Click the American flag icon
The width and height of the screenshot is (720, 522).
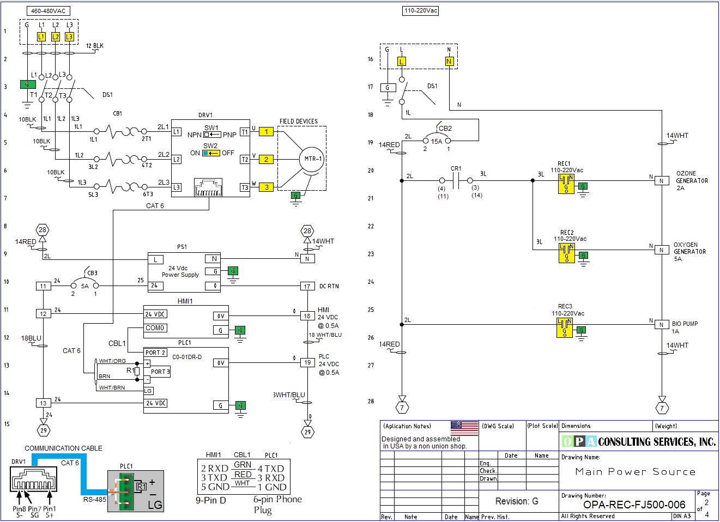tap(464, 428)
